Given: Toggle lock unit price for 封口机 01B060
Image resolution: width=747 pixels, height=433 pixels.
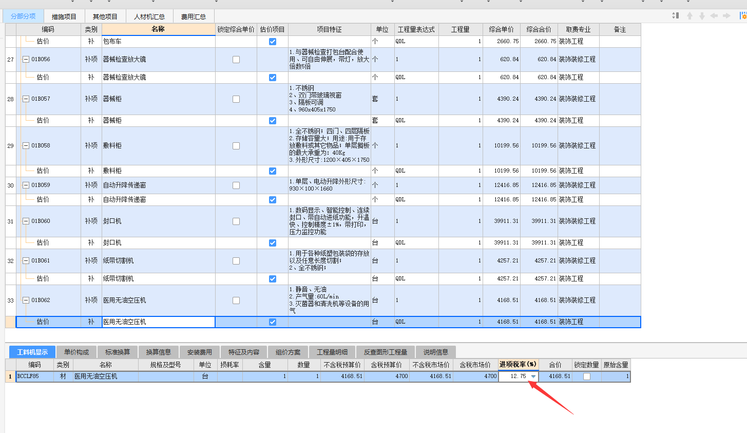Looking at the screenshot, I should tap(236, 221).
